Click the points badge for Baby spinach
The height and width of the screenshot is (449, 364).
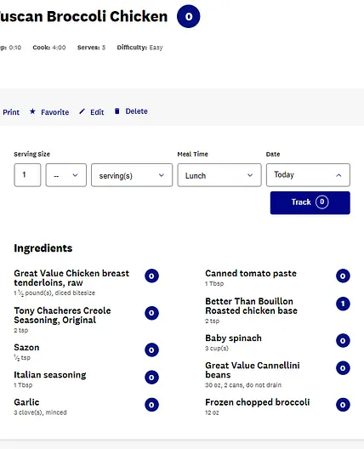[343, 340]
